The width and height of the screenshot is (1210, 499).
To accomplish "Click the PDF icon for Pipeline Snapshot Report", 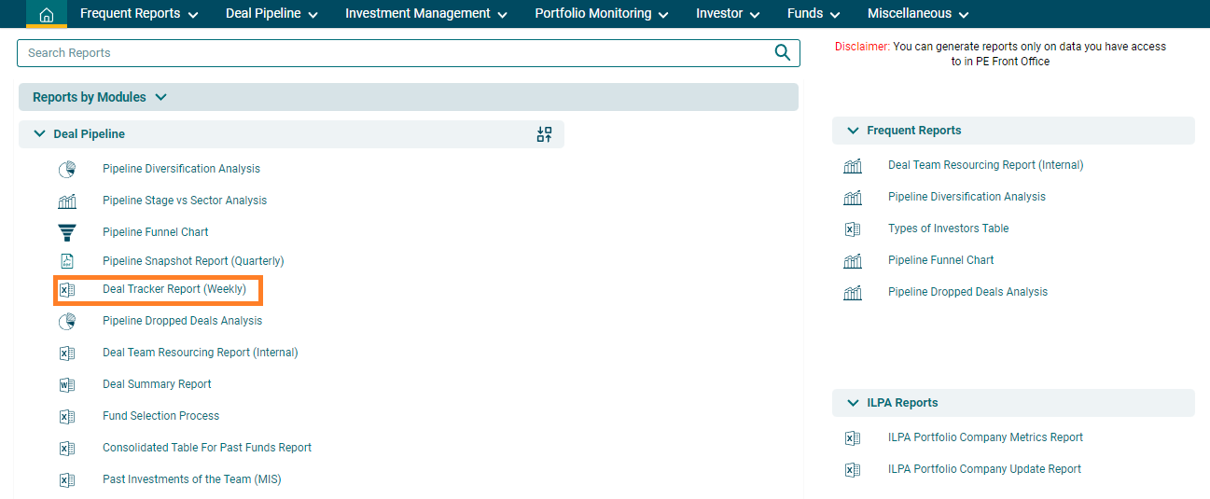I will click(x=67, y=261).
